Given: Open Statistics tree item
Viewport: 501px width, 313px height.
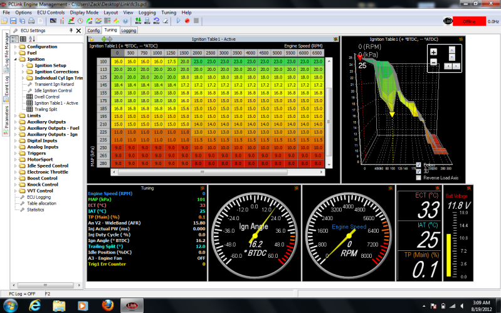Looking at the screenshot, I should pos(36,210).
